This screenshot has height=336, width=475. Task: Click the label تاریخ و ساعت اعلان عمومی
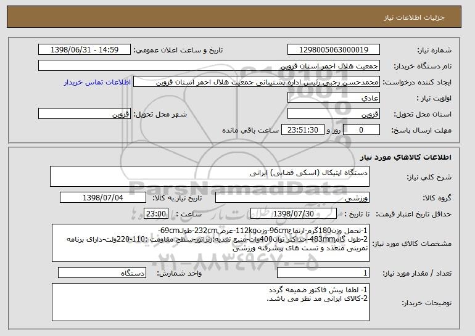(178, 51)
